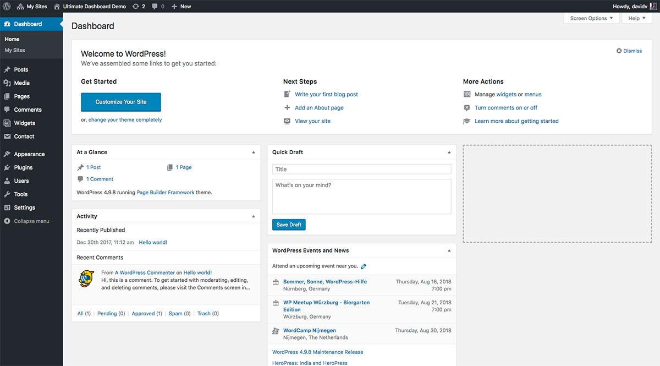The width and height of the screenshot is (660, 366).
Task: Collapse the Activity widget
Action: [254, 216]
